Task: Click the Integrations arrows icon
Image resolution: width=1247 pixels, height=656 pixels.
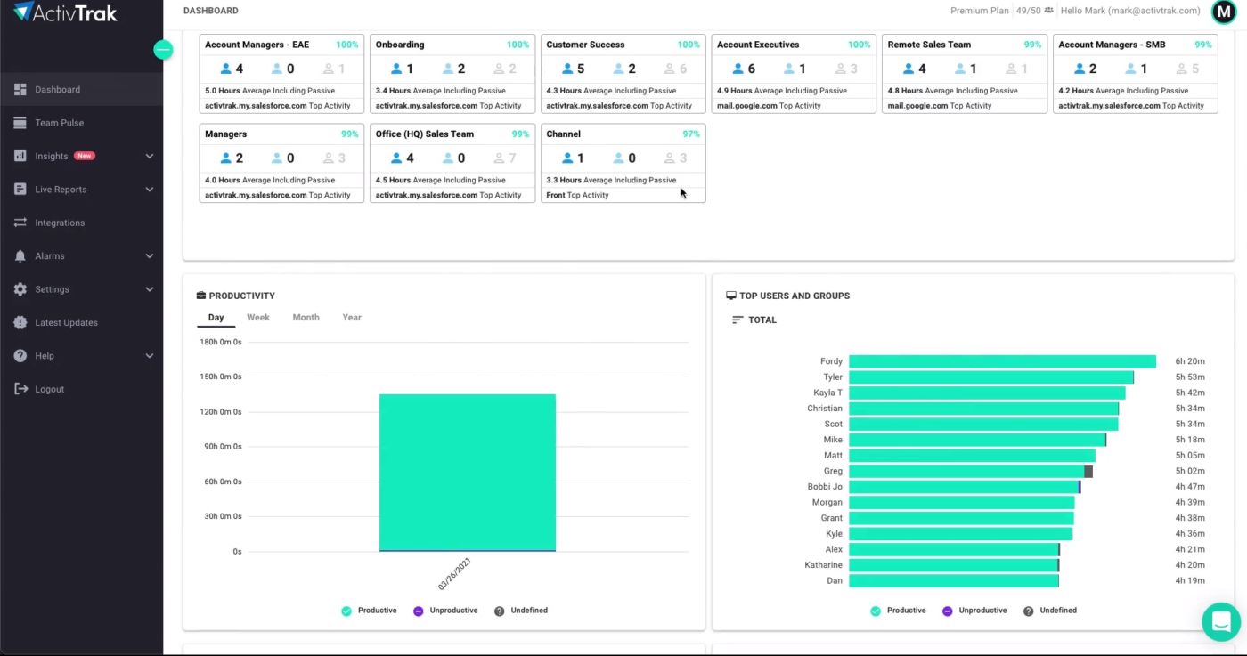Action: (20, 223)
